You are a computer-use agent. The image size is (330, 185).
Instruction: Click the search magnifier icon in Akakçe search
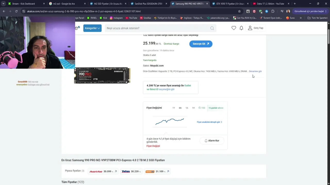[212, 28]
